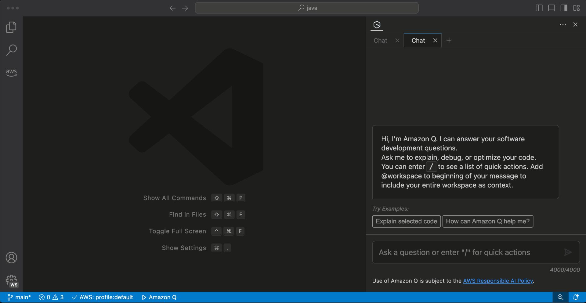Toggle the secondary side bar layout icon
The height and width of the screenshot is (303, 586).
click(x=564, y=8)
